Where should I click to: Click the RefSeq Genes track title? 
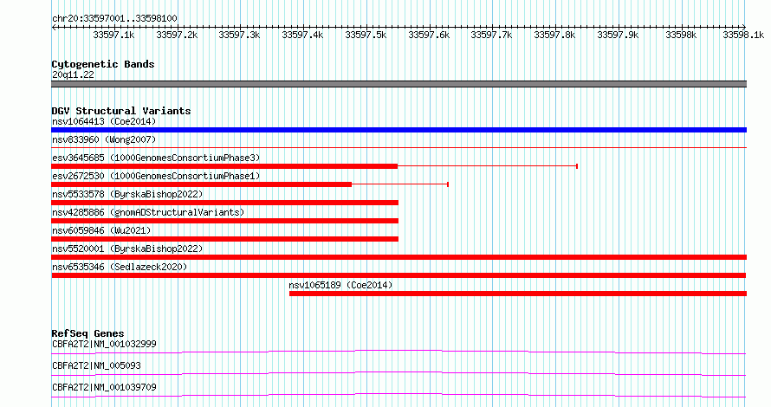[87, 333]
